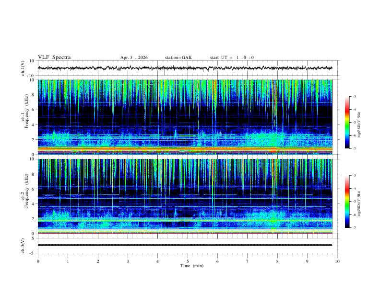Click the black ch.1 voltage waveform trace
The height and width of the screenshot is (293, 380).
(x=185, y=68)
